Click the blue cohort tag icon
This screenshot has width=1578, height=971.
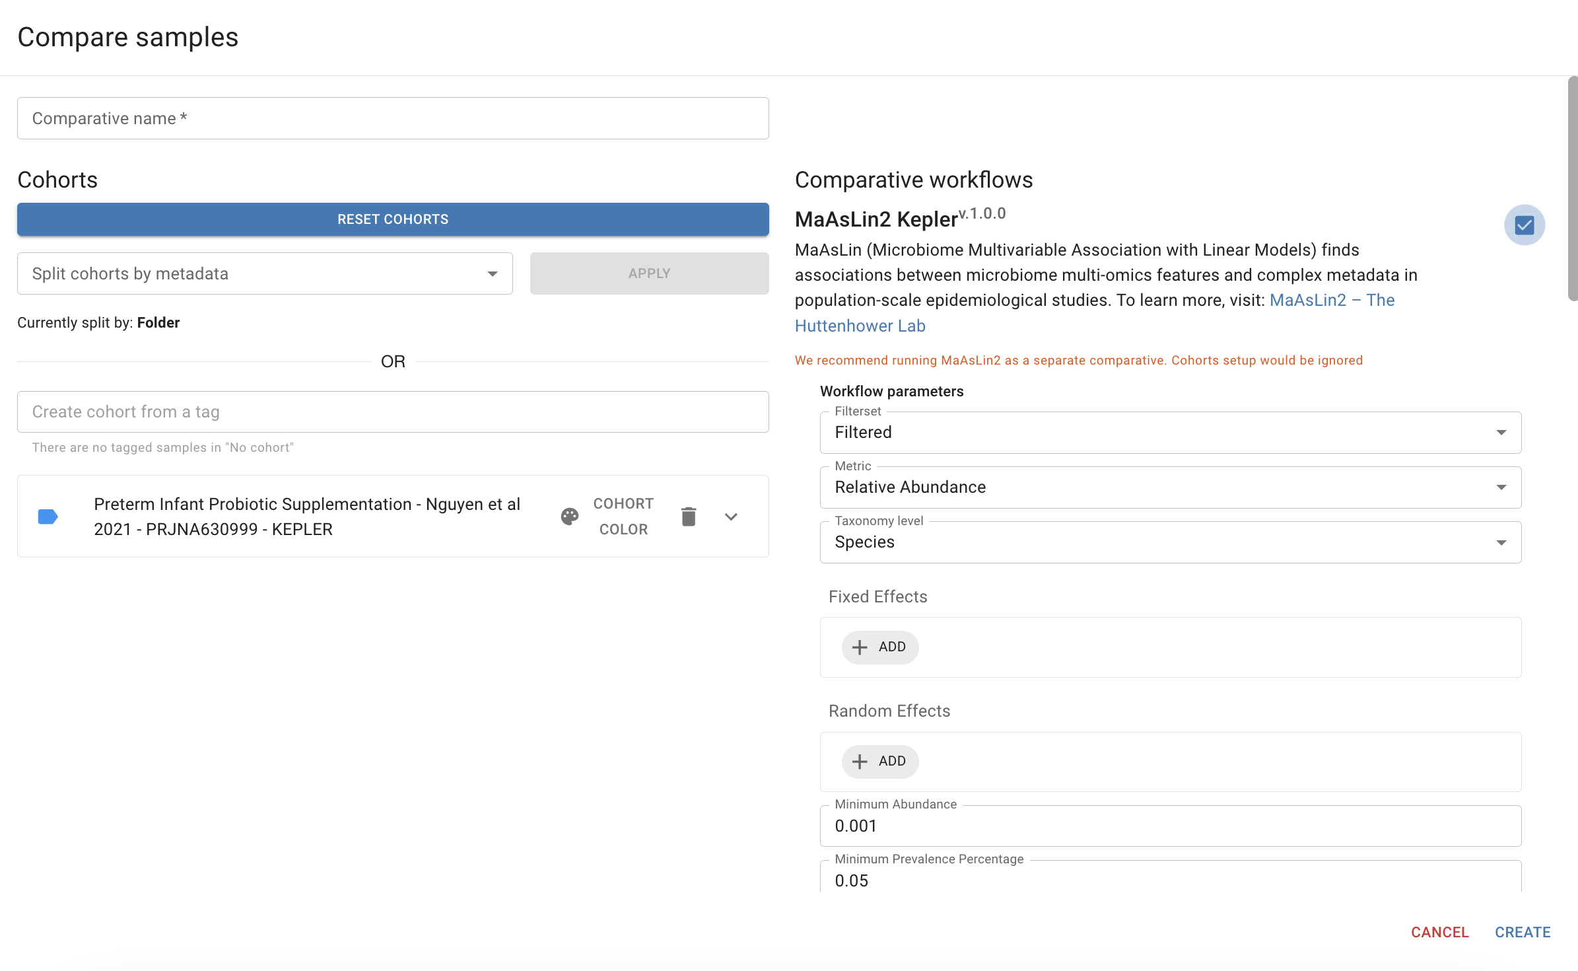pyautogui.click(x=48, y=517)
